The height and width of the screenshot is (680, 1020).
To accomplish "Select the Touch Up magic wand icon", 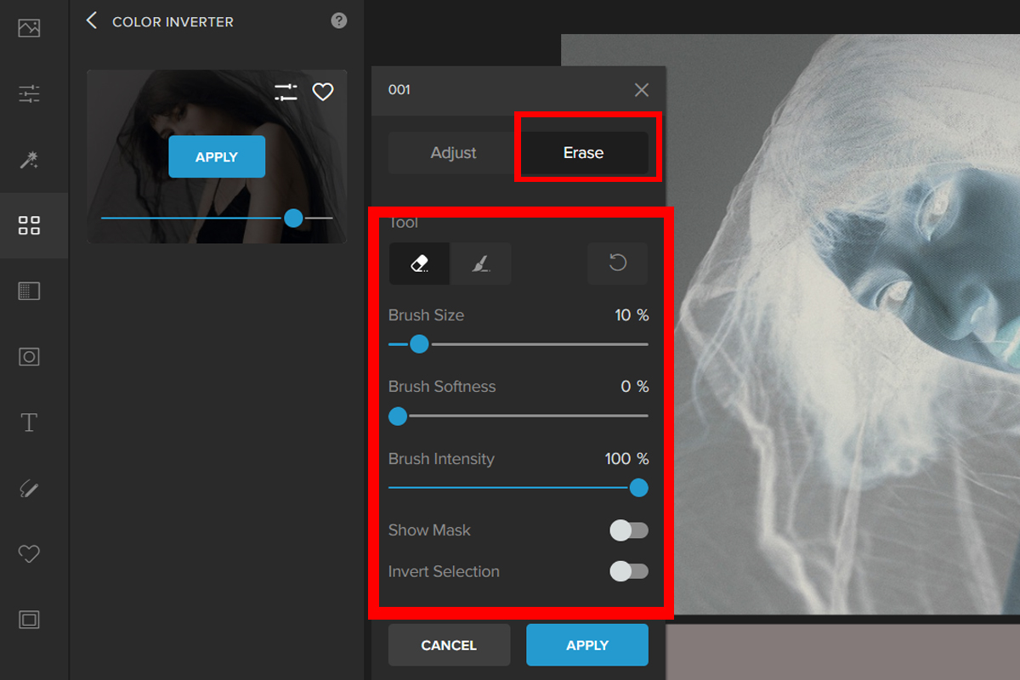I will tap(29, 160).
